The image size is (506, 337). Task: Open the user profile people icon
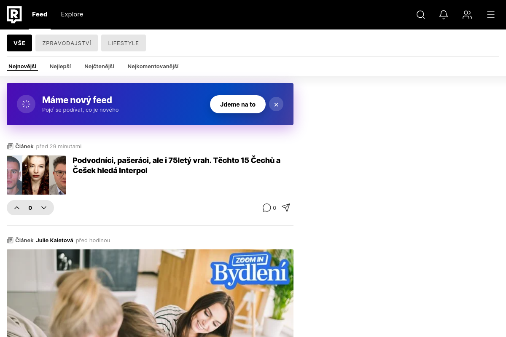point(467,15)
